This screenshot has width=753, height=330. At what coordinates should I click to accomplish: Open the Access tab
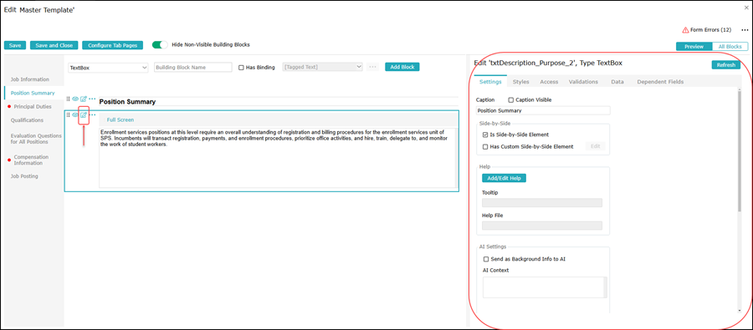549,82
